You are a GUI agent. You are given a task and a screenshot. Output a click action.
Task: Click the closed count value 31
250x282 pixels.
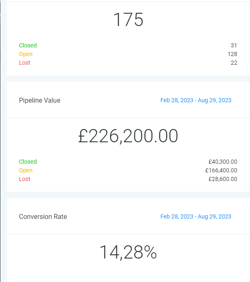click(x=234, y=45)
